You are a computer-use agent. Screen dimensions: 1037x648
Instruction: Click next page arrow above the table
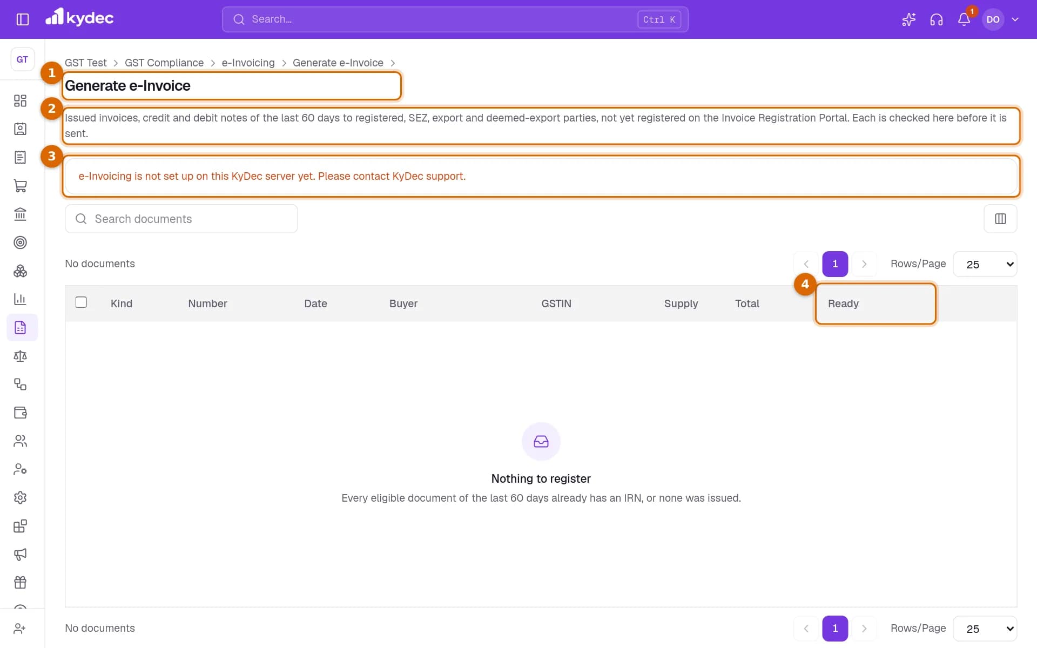[x=864, y=264]
